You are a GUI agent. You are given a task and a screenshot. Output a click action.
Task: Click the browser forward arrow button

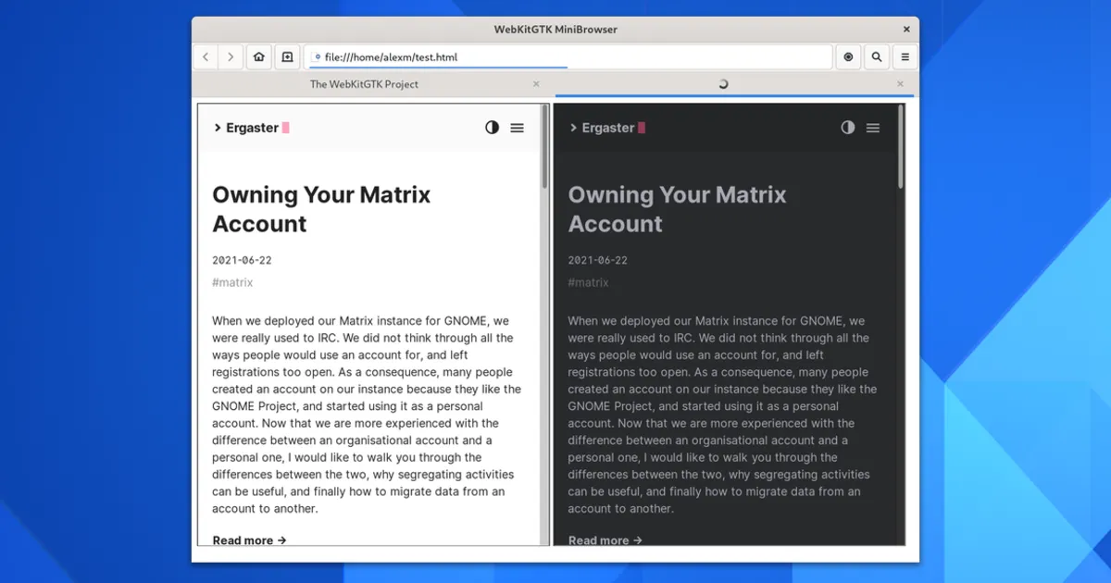231,57
